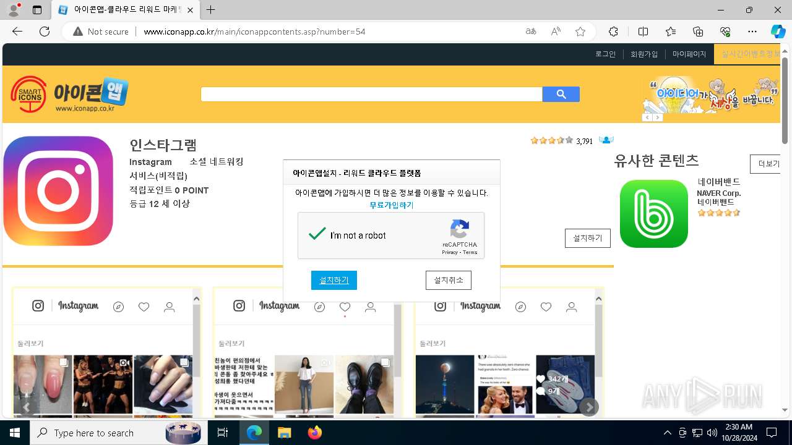
Task: Click the 설치하기 button beside the app details
Action: (588, 238)
